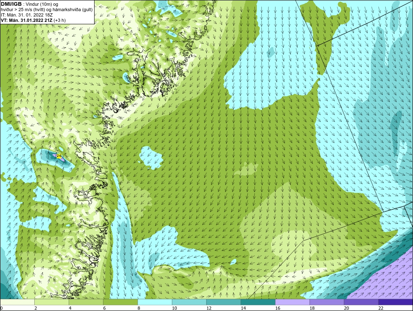Click the legend label 8
The height and width of the screenshot is (311, 413).
[x=139, y=308]
